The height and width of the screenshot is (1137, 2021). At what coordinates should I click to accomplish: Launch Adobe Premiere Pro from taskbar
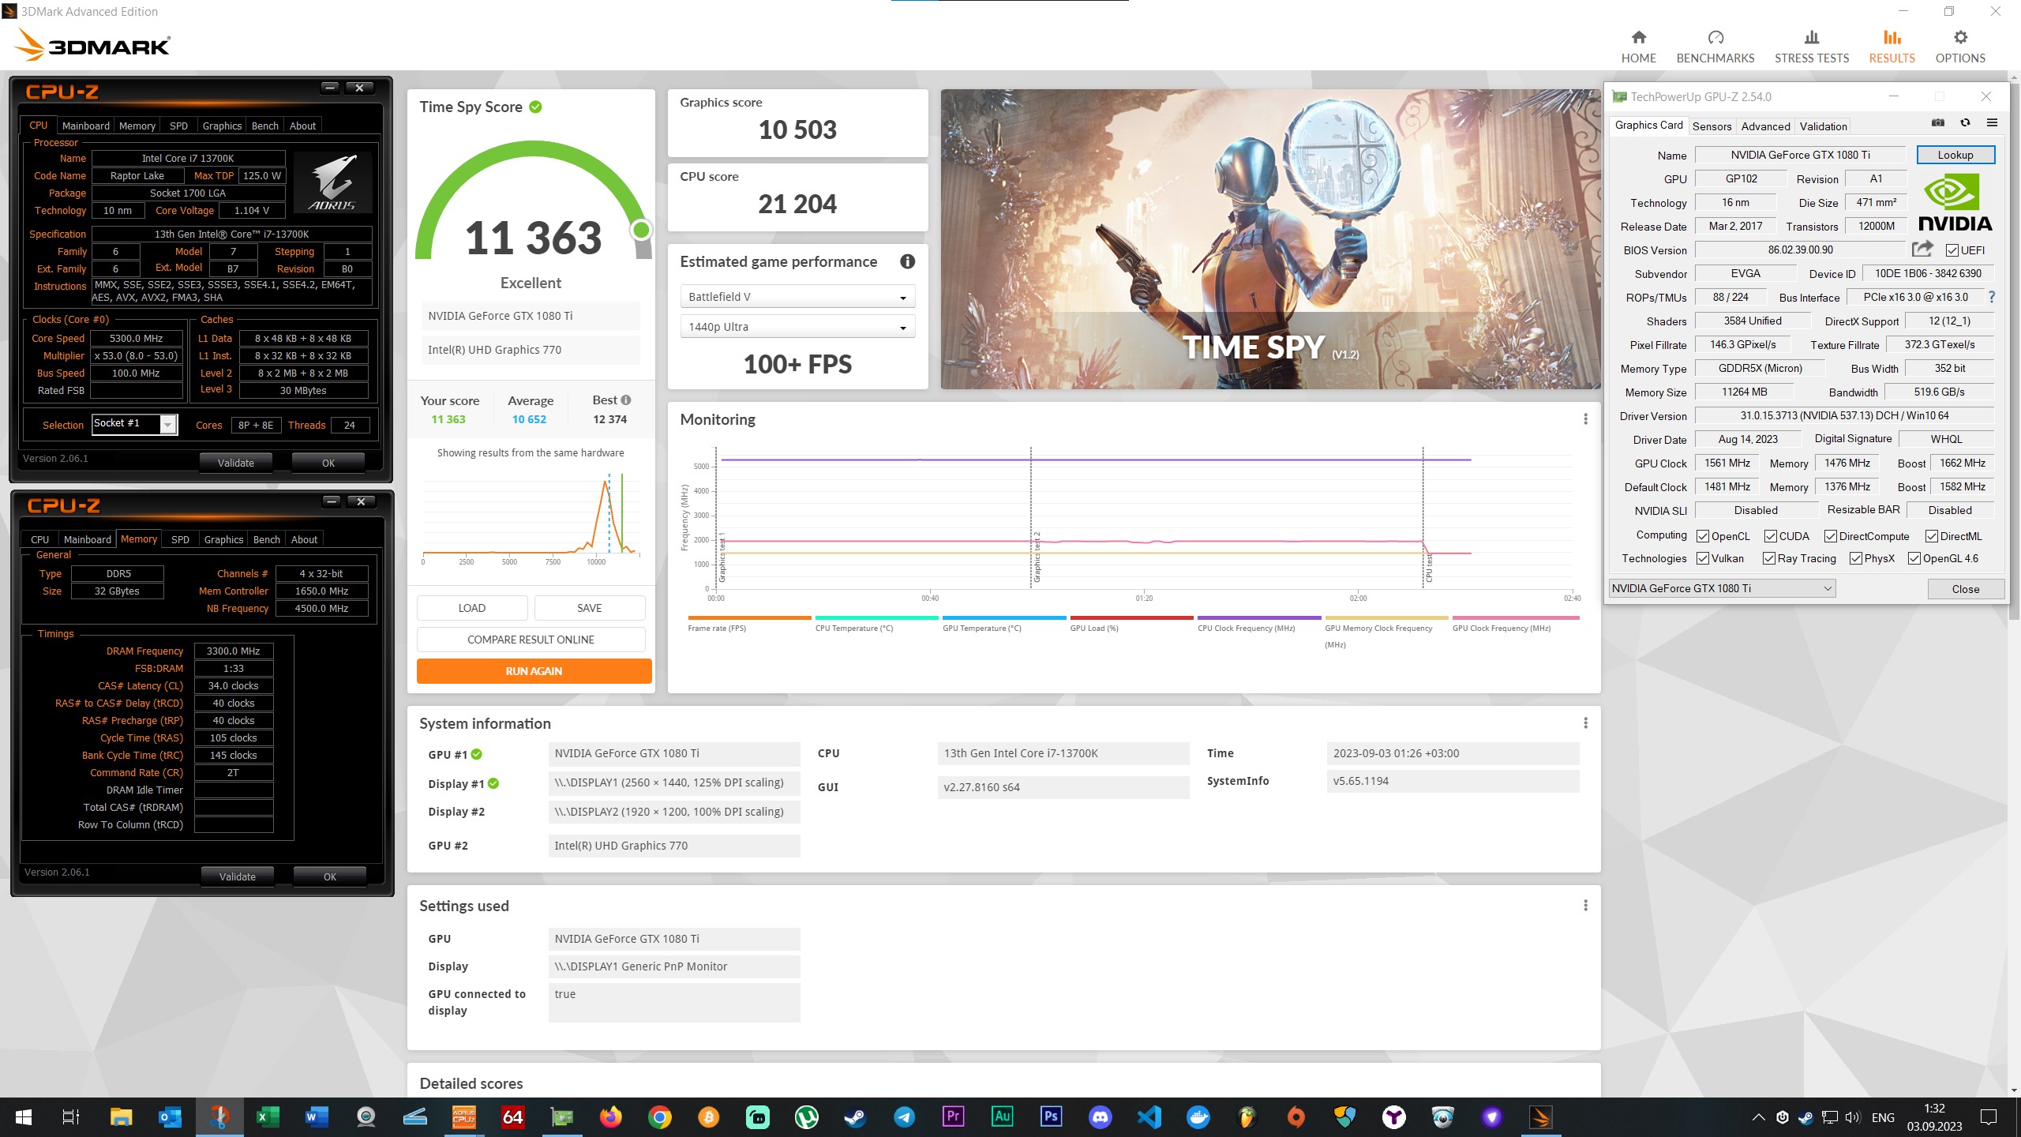(953, 1117)
